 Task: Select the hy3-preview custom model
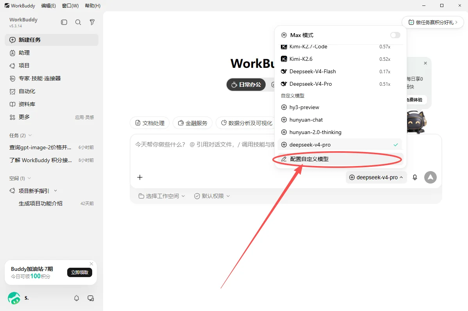(x=340, y=107)
